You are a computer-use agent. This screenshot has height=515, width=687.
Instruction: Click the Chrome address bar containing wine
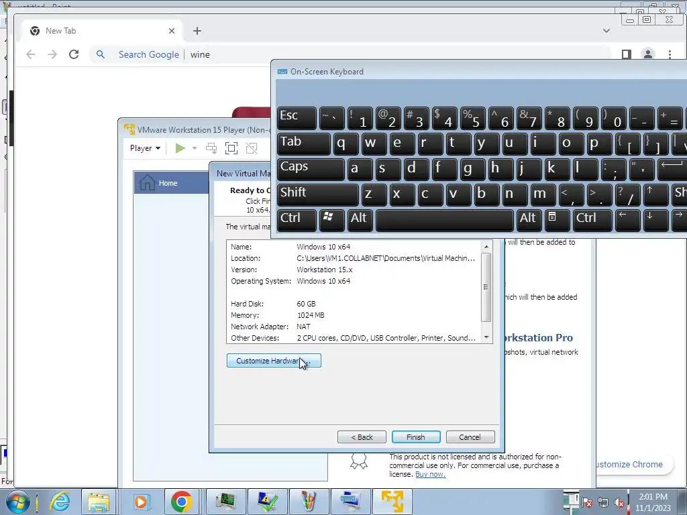350,54
